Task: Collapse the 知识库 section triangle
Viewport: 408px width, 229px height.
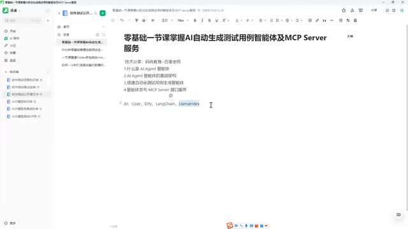Action: pyautogui.click(x=6, y=72)
